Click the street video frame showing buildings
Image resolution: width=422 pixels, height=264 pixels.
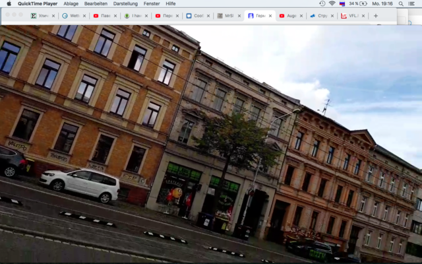(x=211, y=144)
